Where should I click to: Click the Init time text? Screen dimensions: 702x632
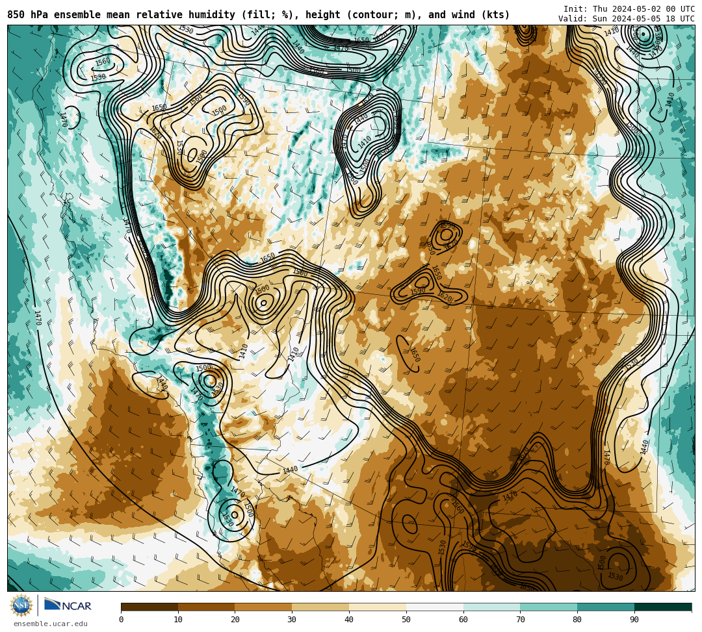click(x=629, y=9)
